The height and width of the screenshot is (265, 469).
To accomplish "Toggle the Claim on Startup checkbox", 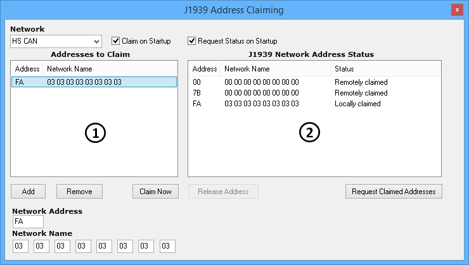I will [116, 41].
